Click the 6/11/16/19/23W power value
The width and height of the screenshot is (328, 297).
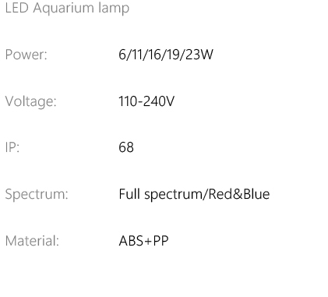click(166, 55)
